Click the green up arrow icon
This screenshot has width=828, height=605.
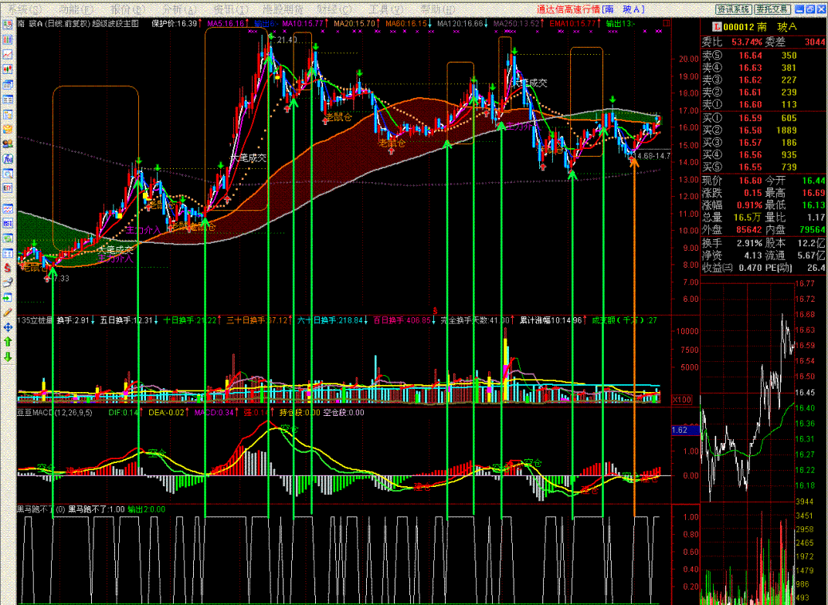pyautogui.click(x=8, y=342)
